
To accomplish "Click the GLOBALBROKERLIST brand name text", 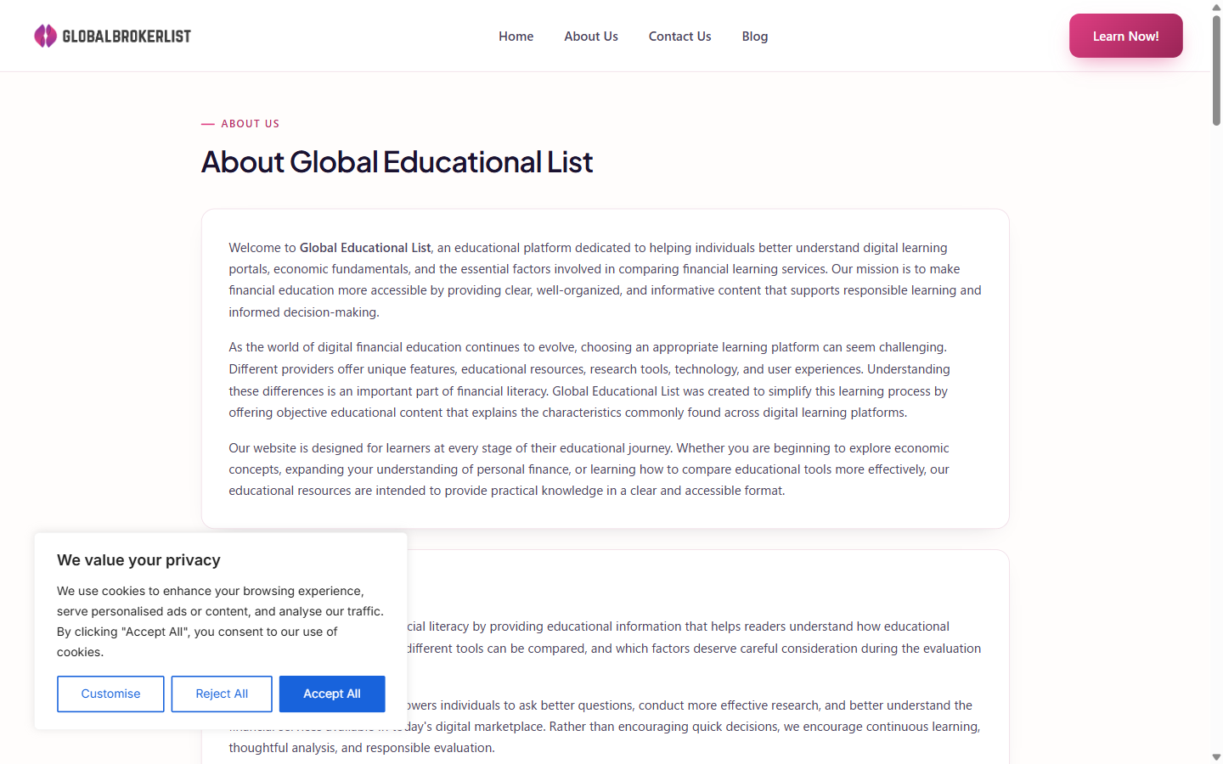I will (127, 37).
